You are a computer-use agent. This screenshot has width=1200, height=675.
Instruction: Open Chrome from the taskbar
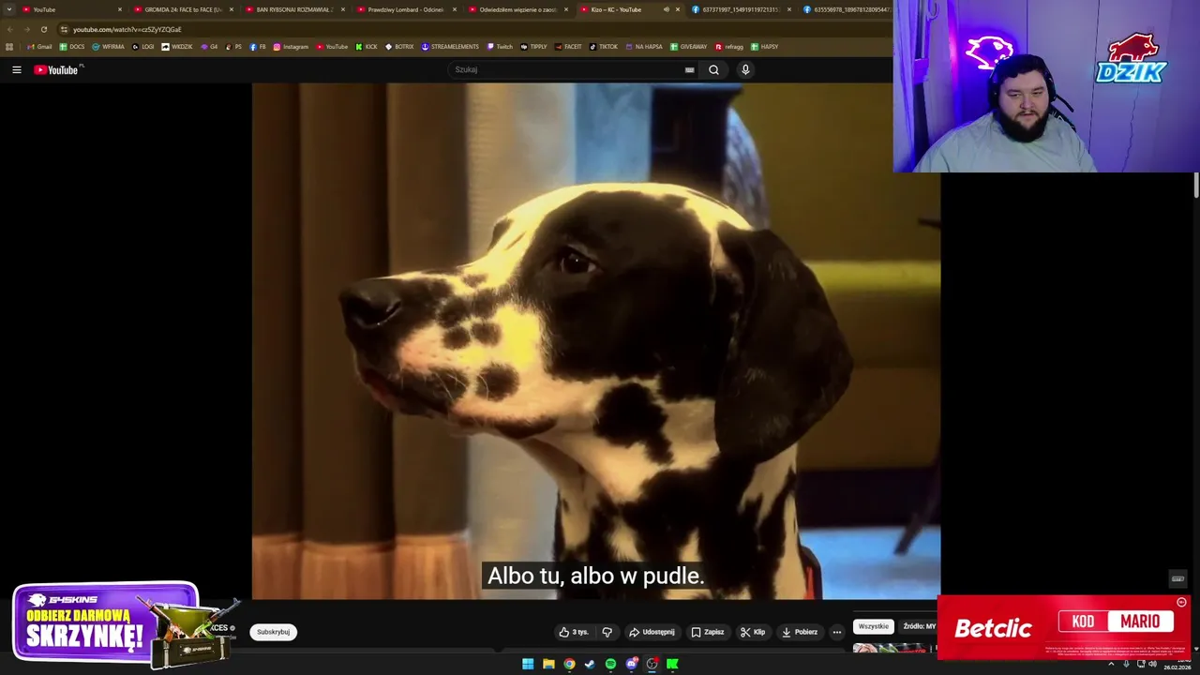[x=569, y=664]
